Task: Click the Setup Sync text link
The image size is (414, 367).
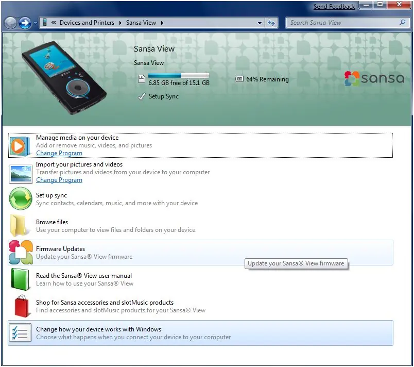Action: (x=163, y=96)
